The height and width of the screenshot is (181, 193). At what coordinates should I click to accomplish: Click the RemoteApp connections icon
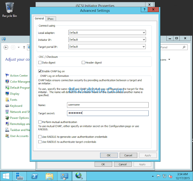(x=7, y=124)
